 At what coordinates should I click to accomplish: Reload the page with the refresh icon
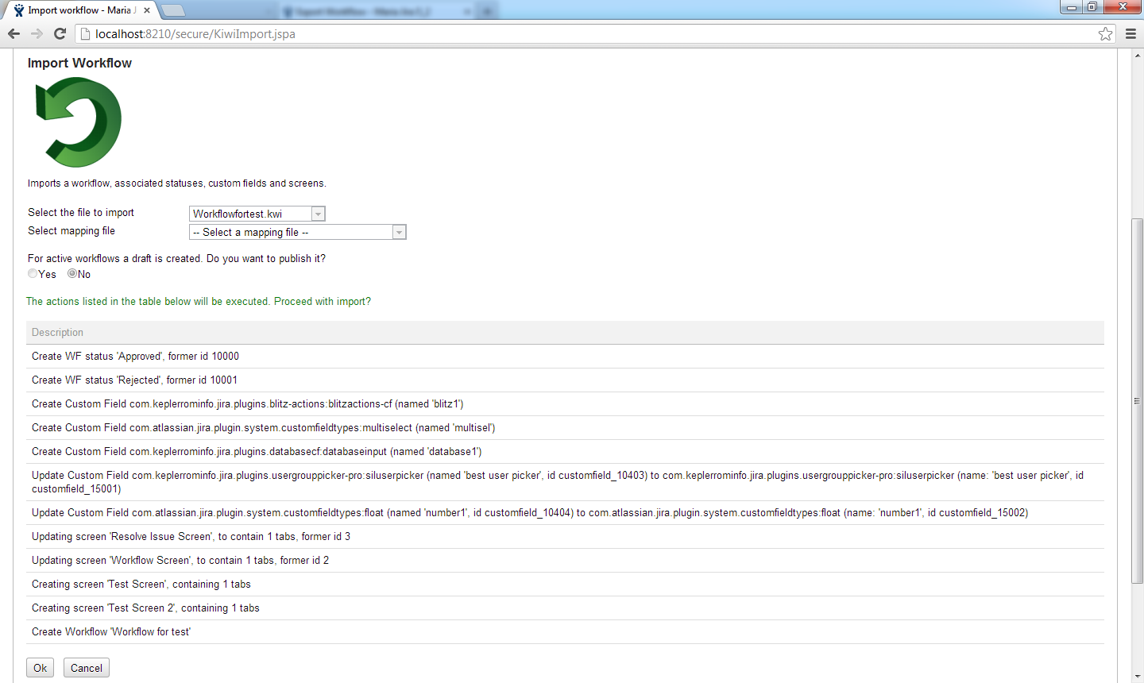(x=60, y=33)
